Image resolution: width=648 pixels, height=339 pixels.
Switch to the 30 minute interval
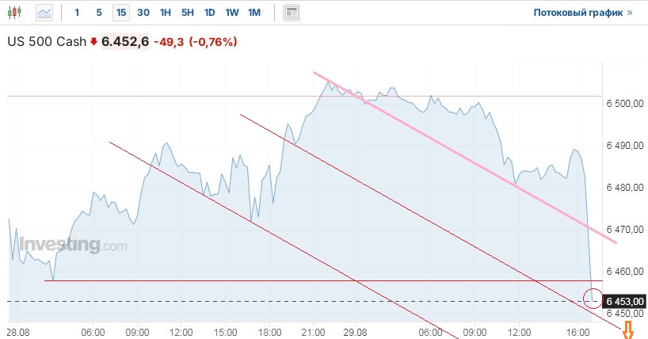tap(143, 13)
